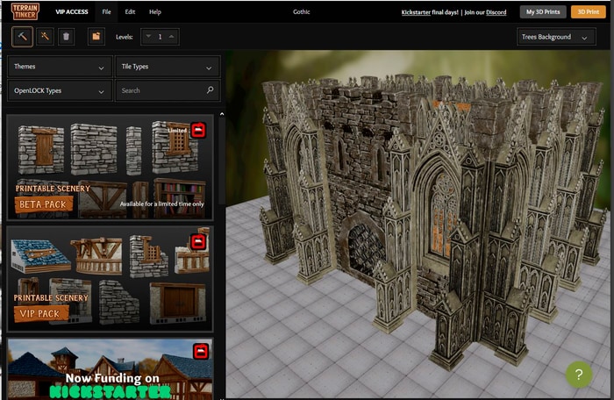614x400 pixels.
Task: Open the green question mark help bubble
Action: click(x=578, y=375)
